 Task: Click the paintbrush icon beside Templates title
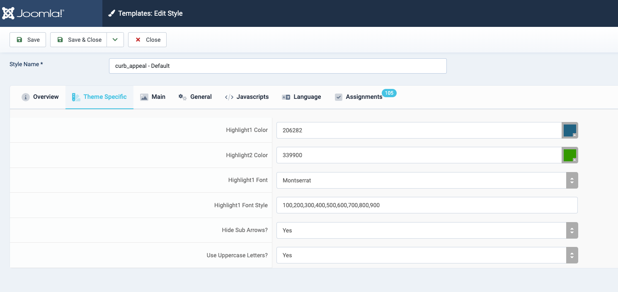[111, 13]
